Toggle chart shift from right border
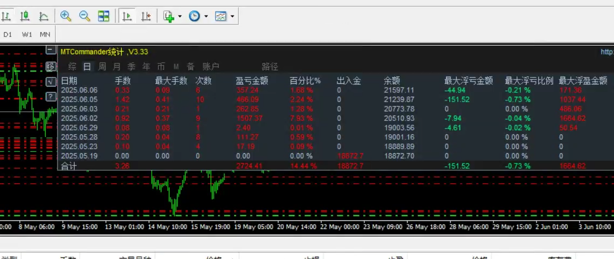The width and height of the screenshot is (614, 259). (146, 16)
